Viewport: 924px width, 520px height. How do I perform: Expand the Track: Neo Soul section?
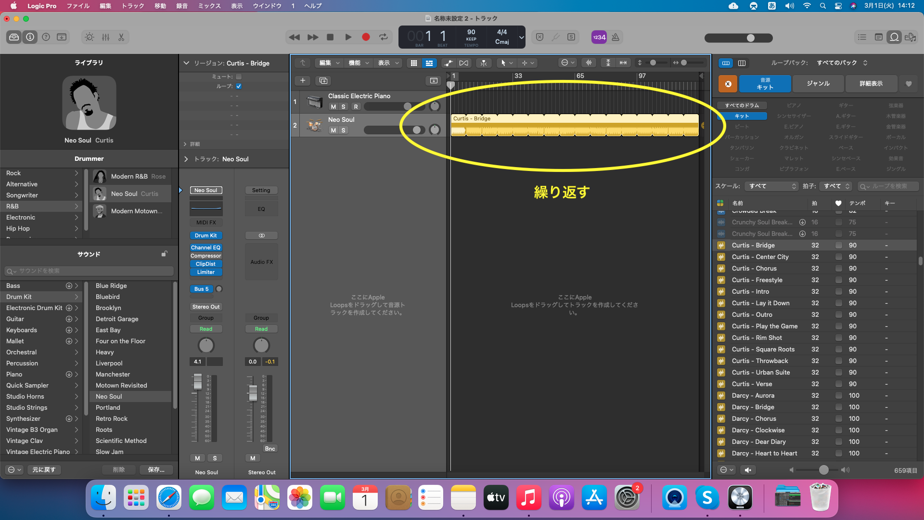tap(186, 159)
